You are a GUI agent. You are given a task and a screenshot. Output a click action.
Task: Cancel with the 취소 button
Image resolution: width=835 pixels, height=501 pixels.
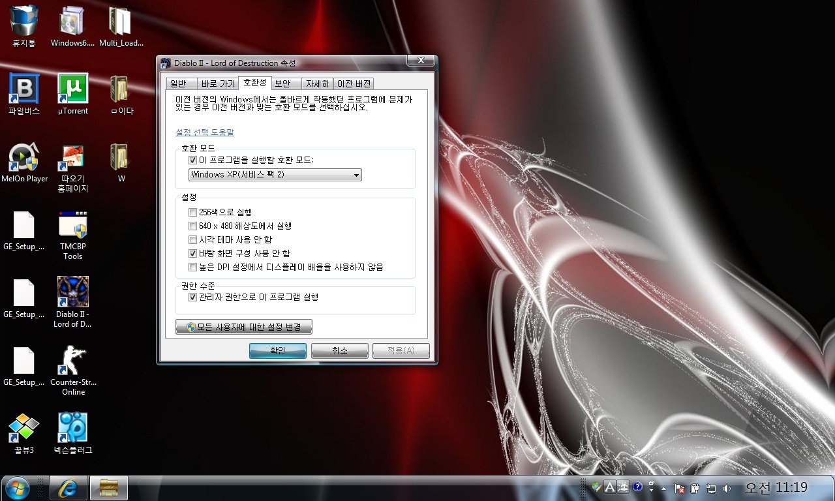tap(340, 351)
